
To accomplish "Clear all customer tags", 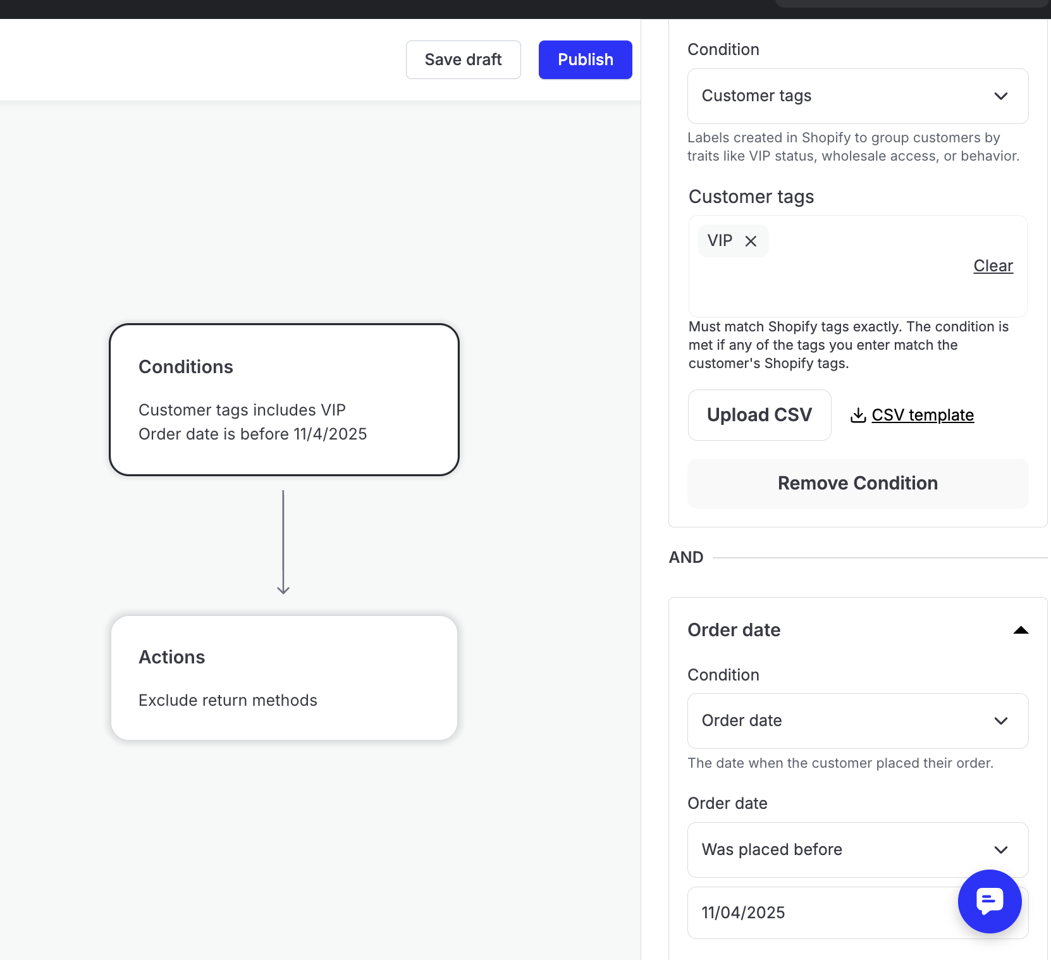I will 993,266.
